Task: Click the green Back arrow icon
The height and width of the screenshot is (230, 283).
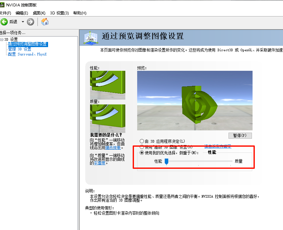Action: [x=4, y=22]
